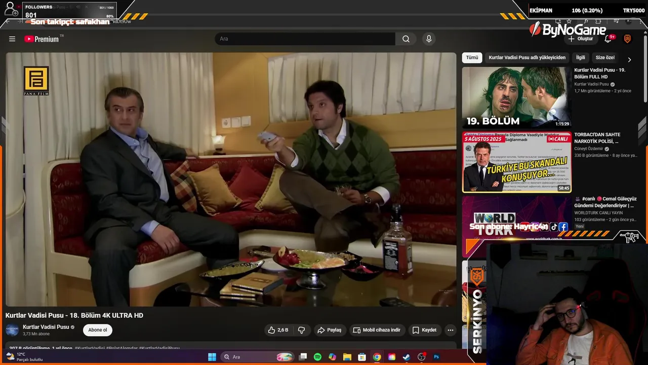The height and width of the screenshot is (365, 648).
Task: Open title Kurtlar Vadisi Pusu - 19. Bölüm FULL HD
Action: pos(600,74)
